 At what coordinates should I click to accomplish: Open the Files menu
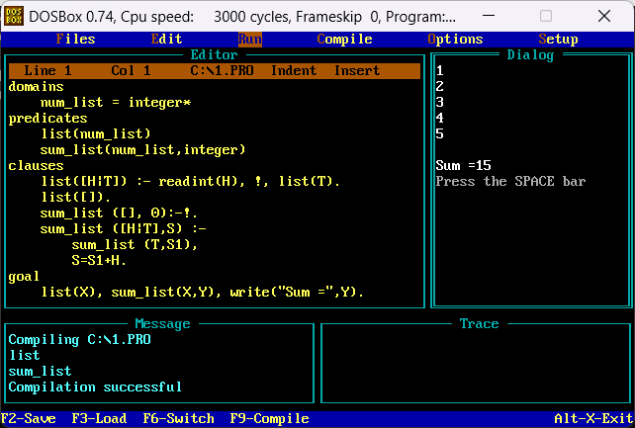point(76,40)
